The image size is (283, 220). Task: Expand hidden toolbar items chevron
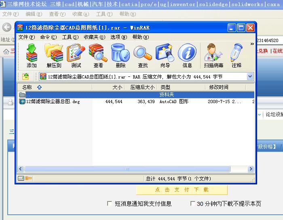point(252,44)
